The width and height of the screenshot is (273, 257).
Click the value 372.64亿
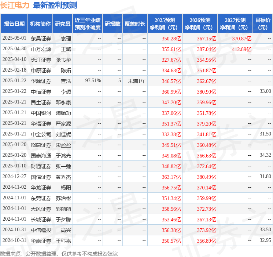pos(207,166)
